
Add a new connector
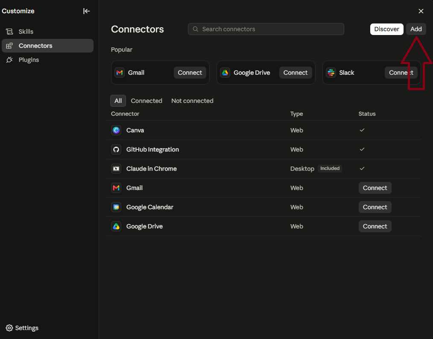point(415,29)
